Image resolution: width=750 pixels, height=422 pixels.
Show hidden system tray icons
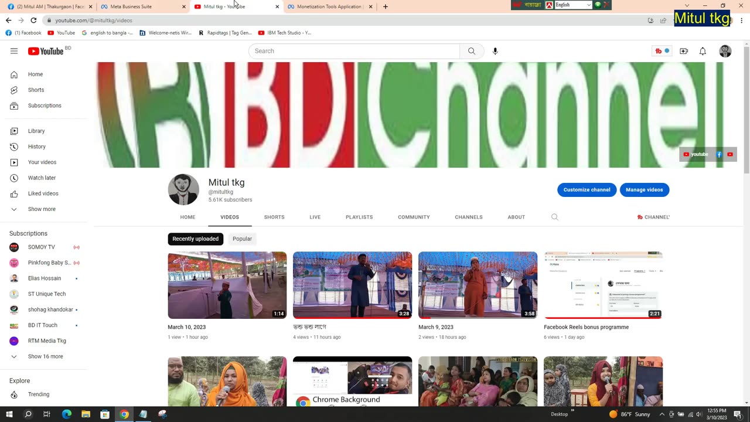point(662,414)
